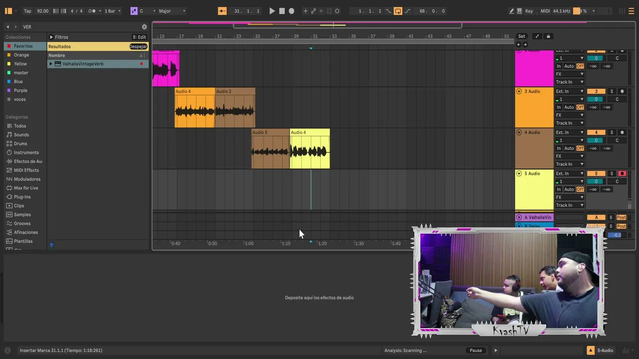Disarm the 5 Audio track record button
This screenshot has height=359, width=639.
pyautogui.click(x=622, y=174)
